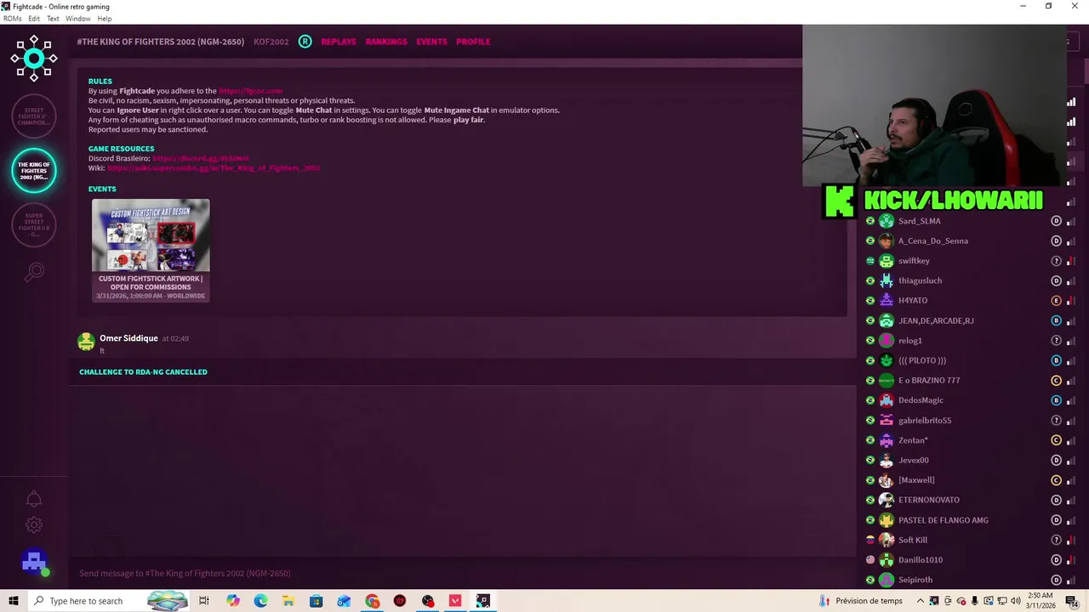Click the Prévision de temps weather widget
The image size is (1089, 612).
point(860,601)
